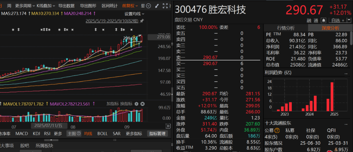Click the brush drawing tool icon

coord(157,6)
